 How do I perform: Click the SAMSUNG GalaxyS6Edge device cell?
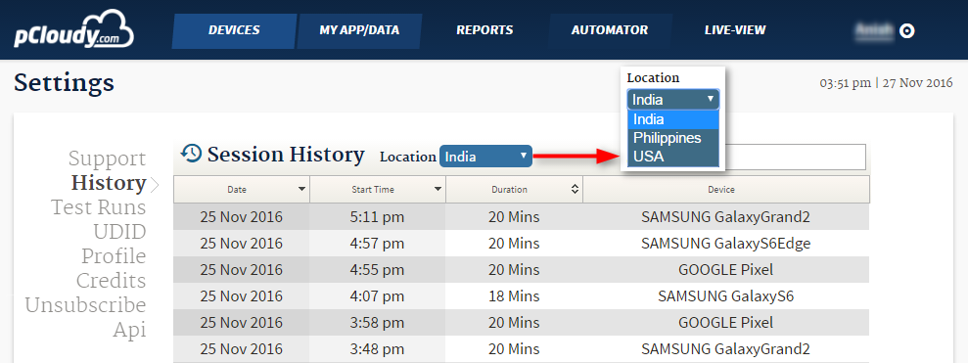[726, 244]
